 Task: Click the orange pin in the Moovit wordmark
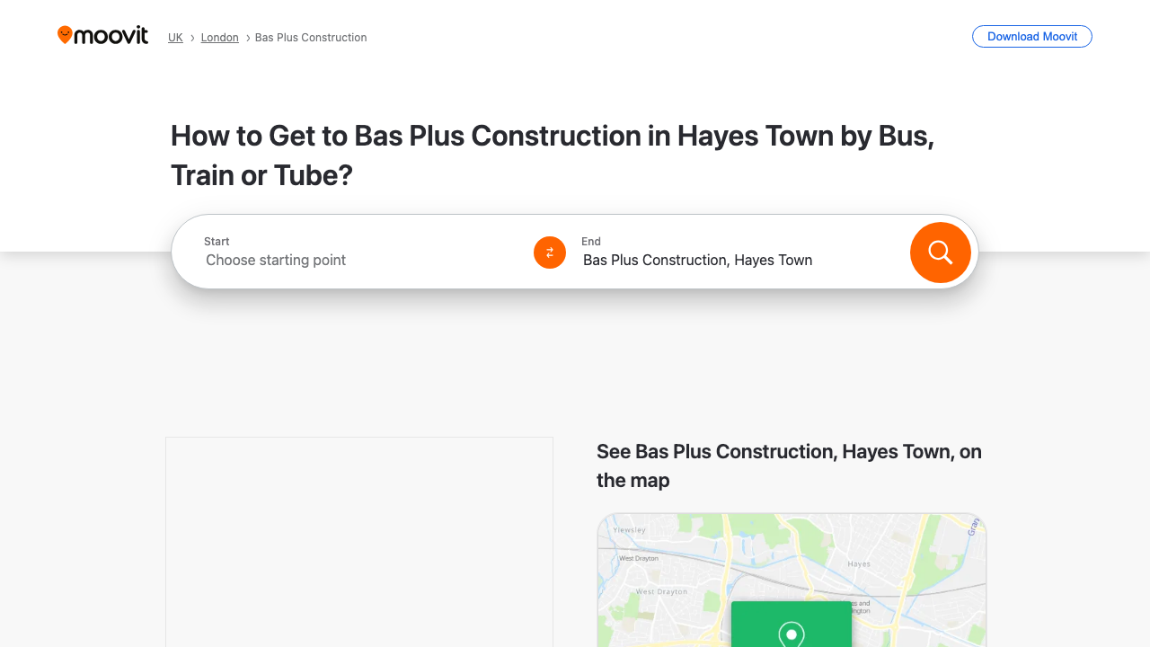(x=66, y=34)
